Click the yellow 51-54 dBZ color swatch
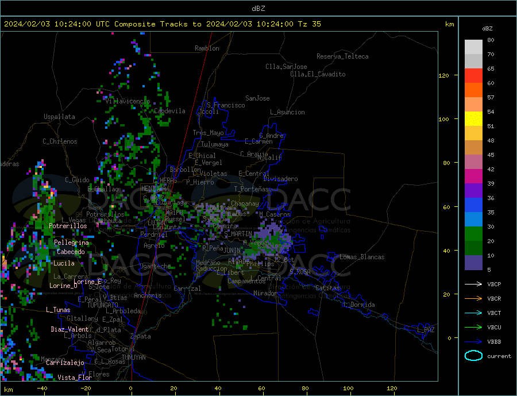 tap(473, 119)
